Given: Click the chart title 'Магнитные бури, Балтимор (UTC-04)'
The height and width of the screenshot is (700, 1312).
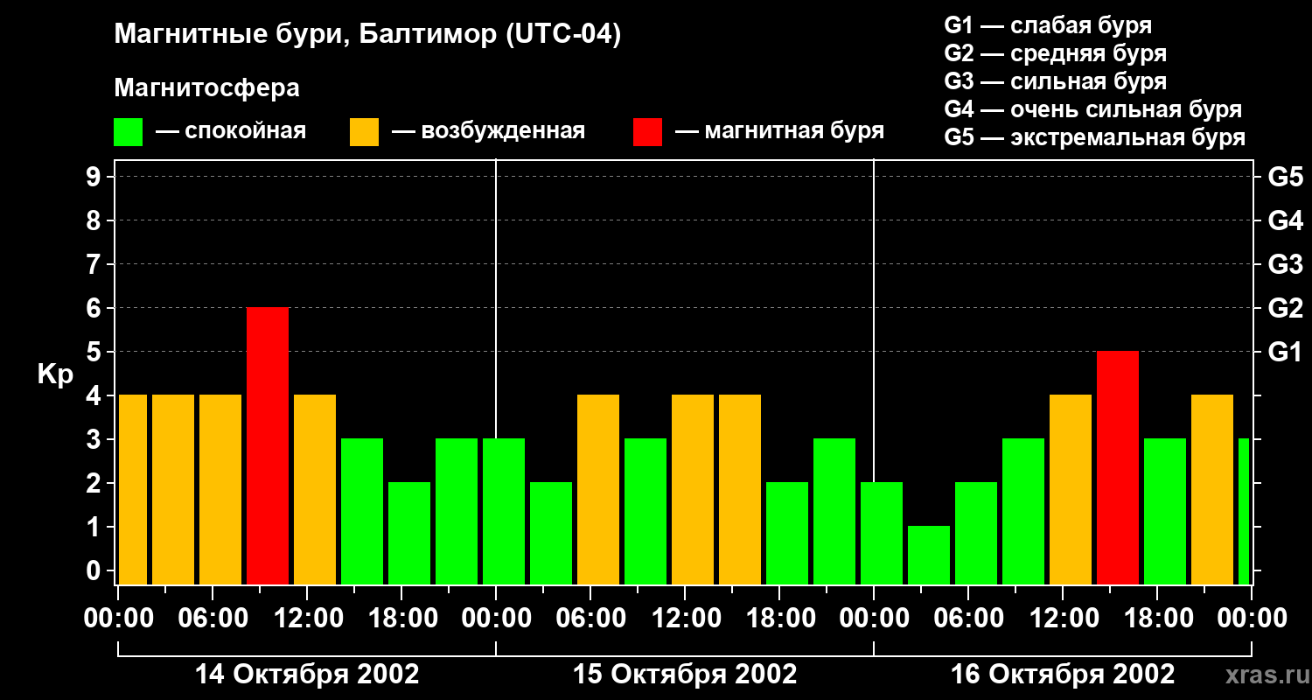Looking at the screenshot, I should coord(367,36).
